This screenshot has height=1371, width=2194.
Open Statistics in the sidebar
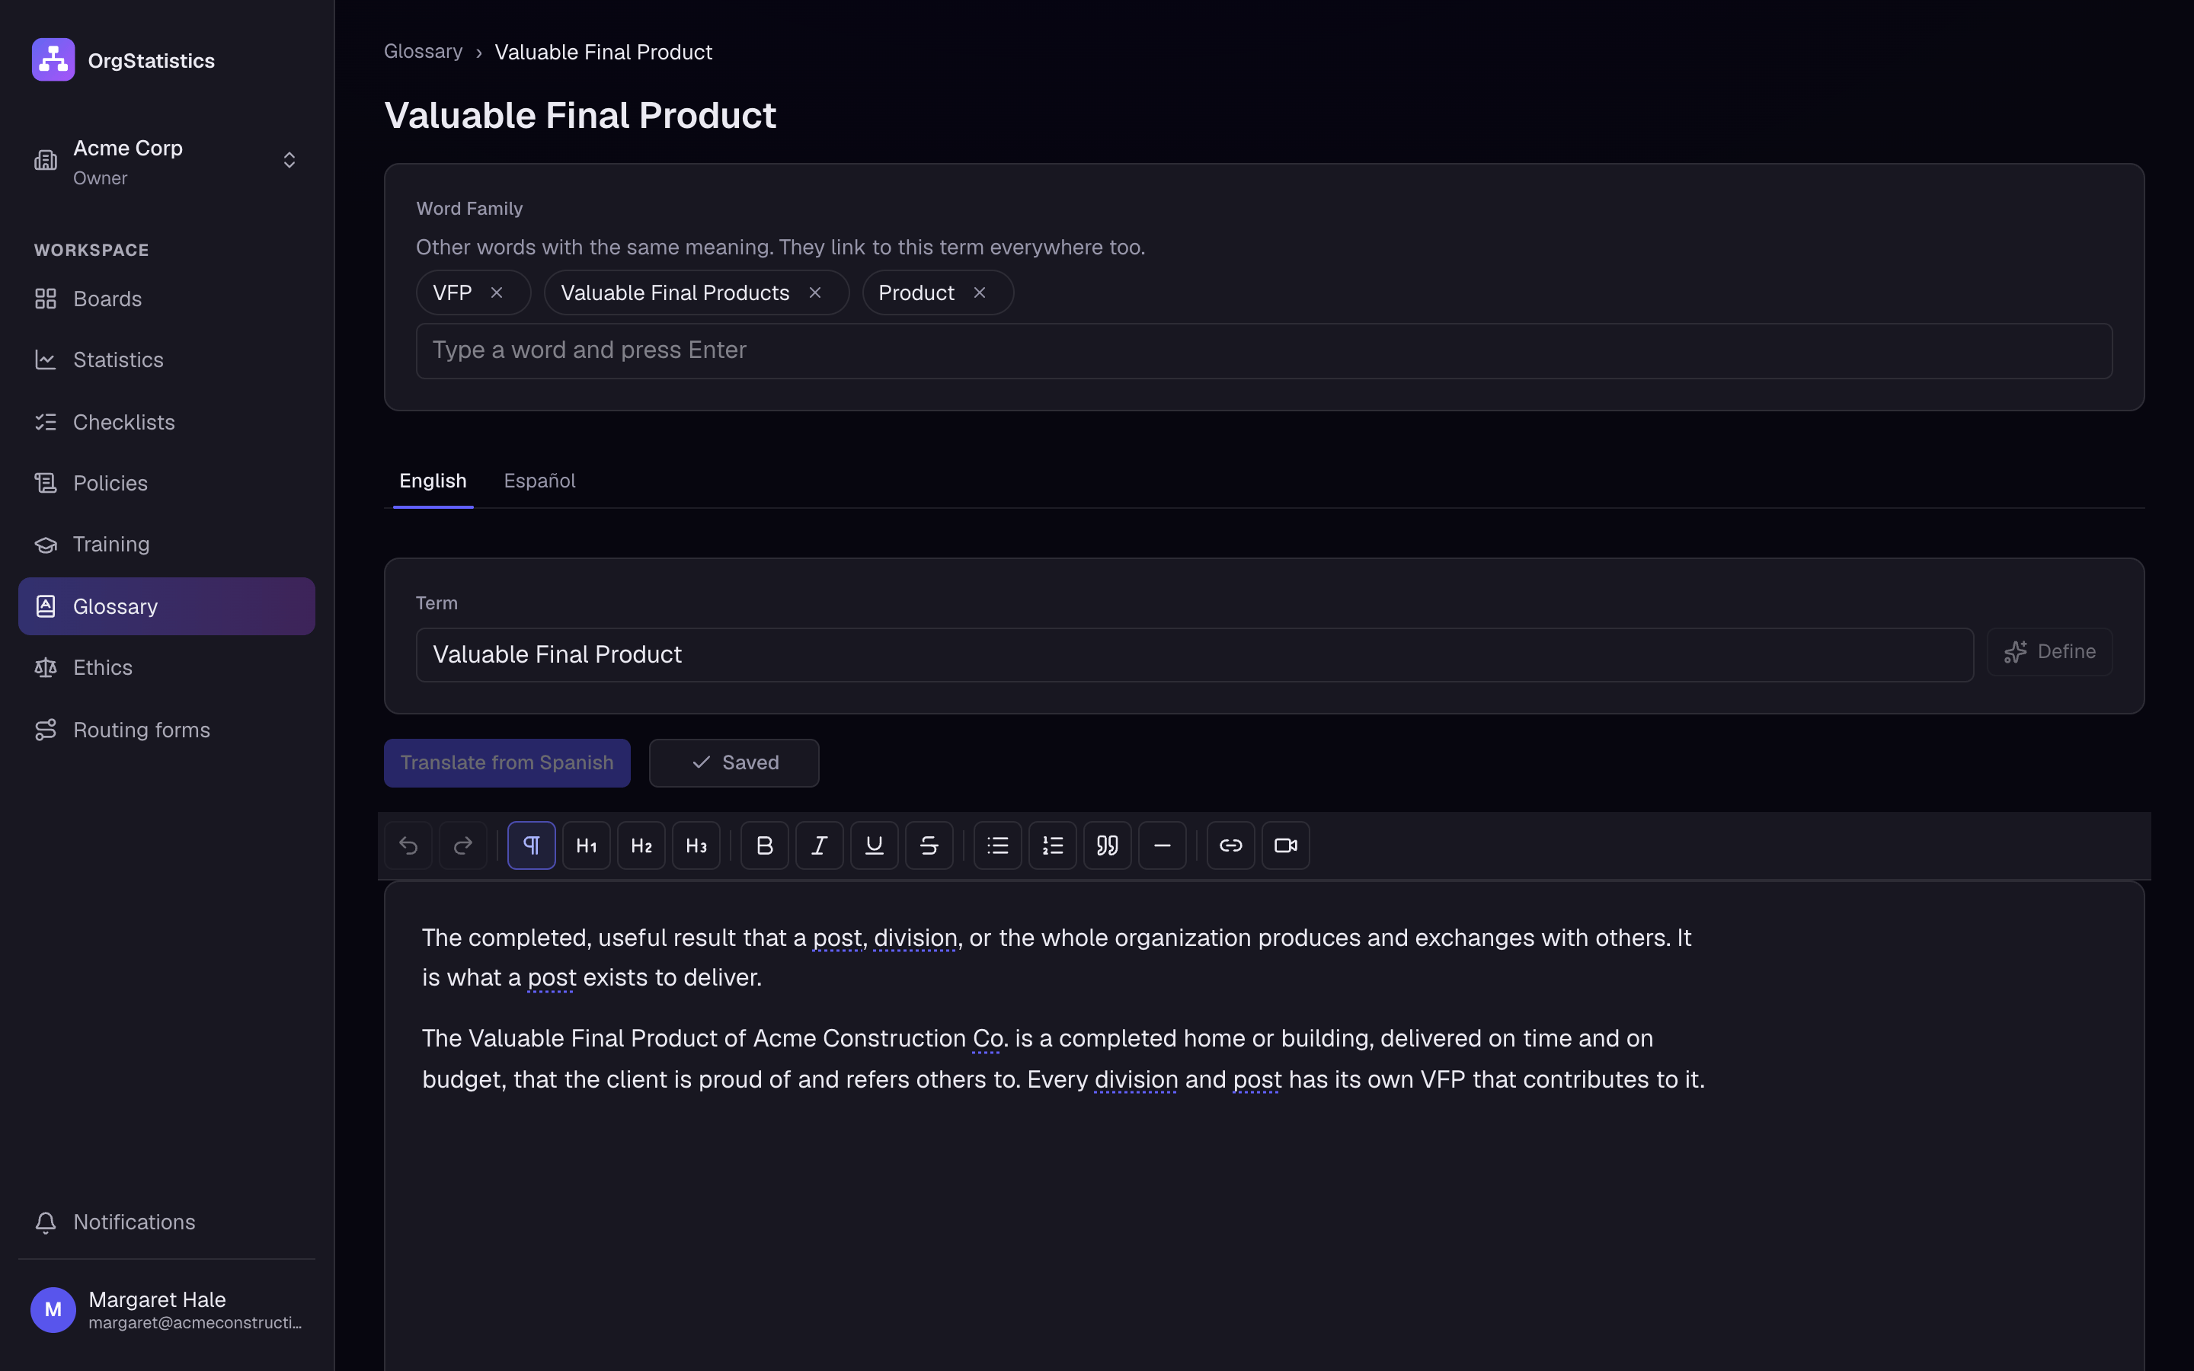(167, 360)
